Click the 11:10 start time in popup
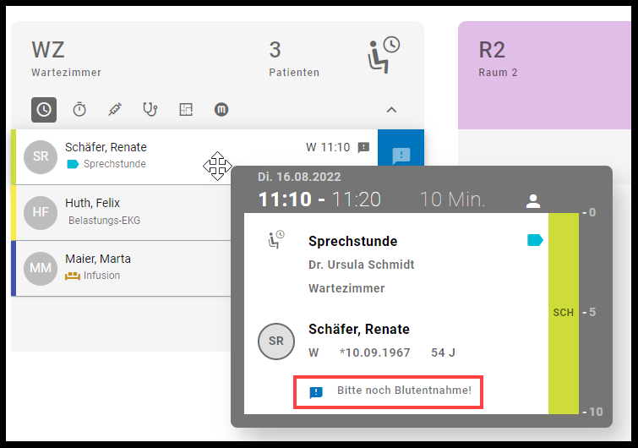Image resolution: width=638 pixels, height=448 pixels. (285, 199)
